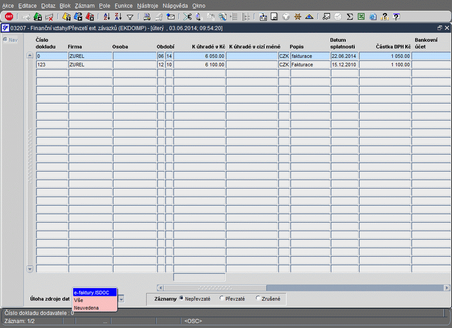The height and width of the screenshot is (328, 452).
Task: Choose Vše in the dropdown list
Action: pos(94,300)
